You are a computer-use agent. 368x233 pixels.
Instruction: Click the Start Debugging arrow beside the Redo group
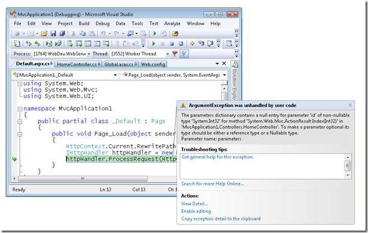coord(155,34)
